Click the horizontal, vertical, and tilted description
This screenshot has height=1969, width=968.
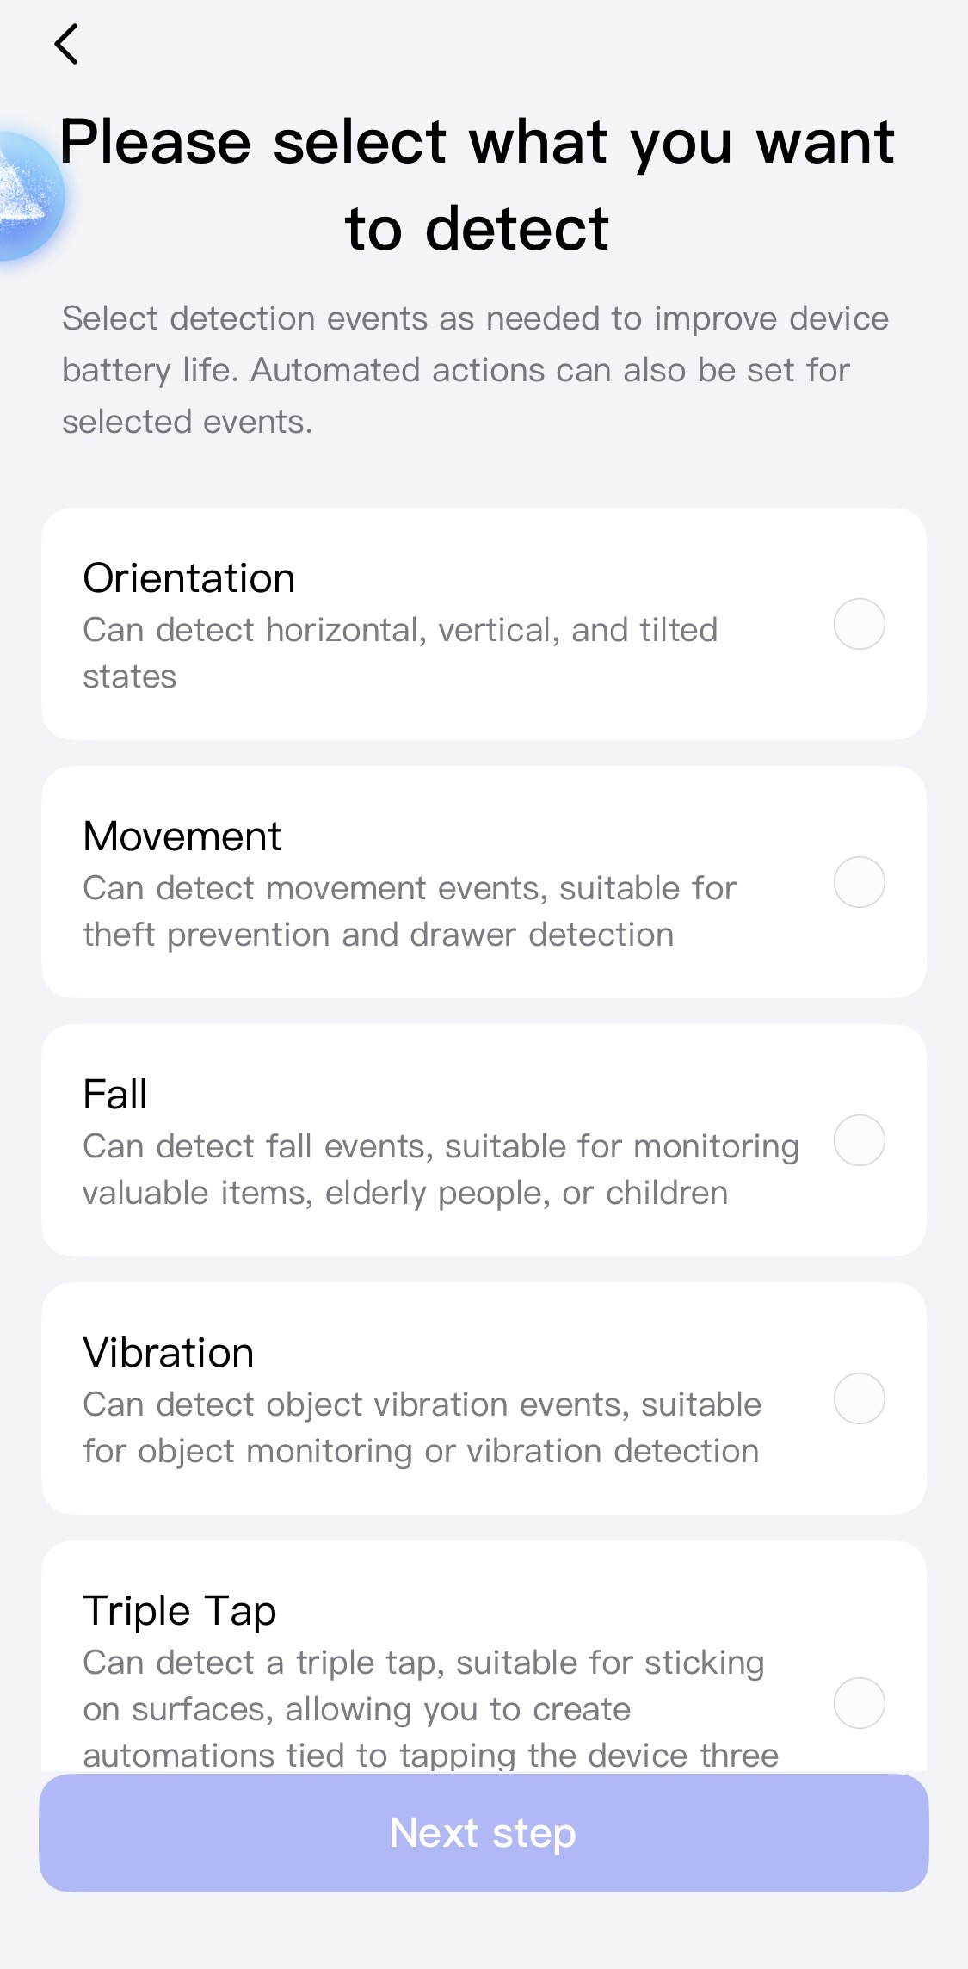click(400, 653)
